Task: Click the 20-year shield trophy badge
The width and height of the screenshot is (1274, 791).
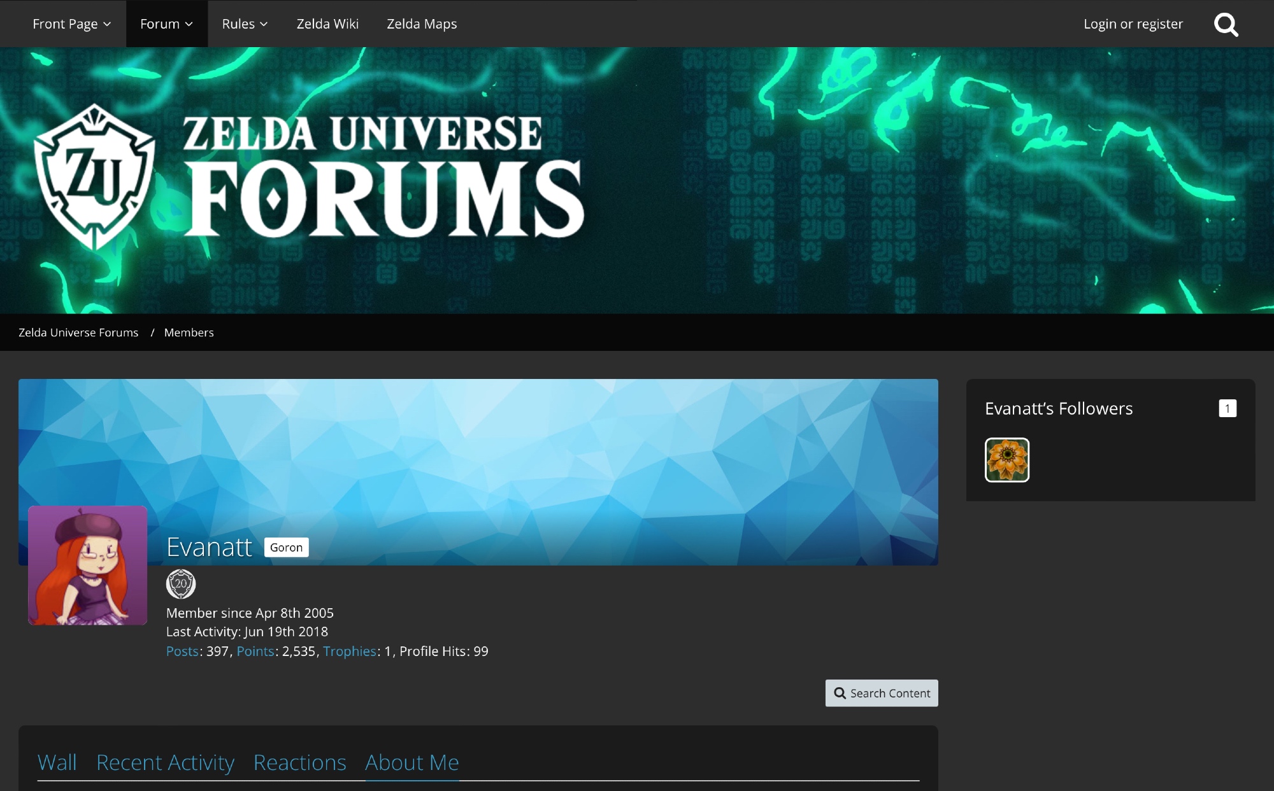Action: [x=181, y=583]
